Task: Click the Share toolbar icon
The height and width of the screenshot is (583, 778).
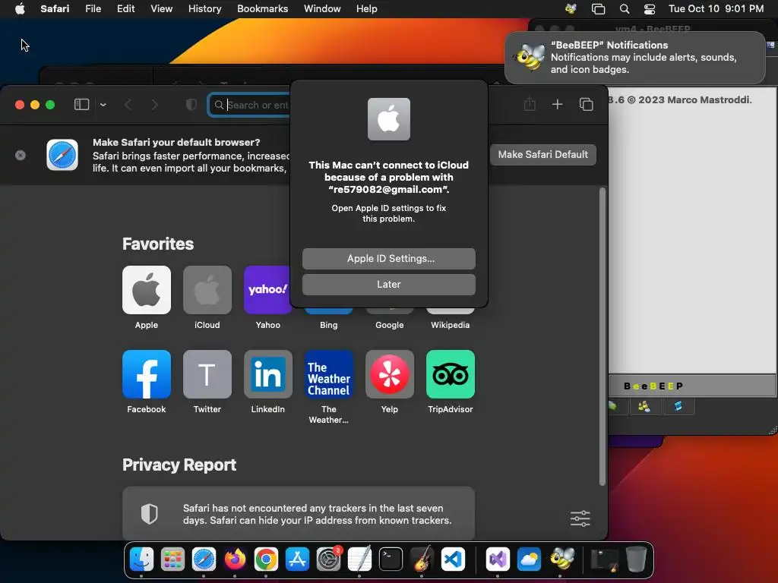Action: [x=530, y=104]
